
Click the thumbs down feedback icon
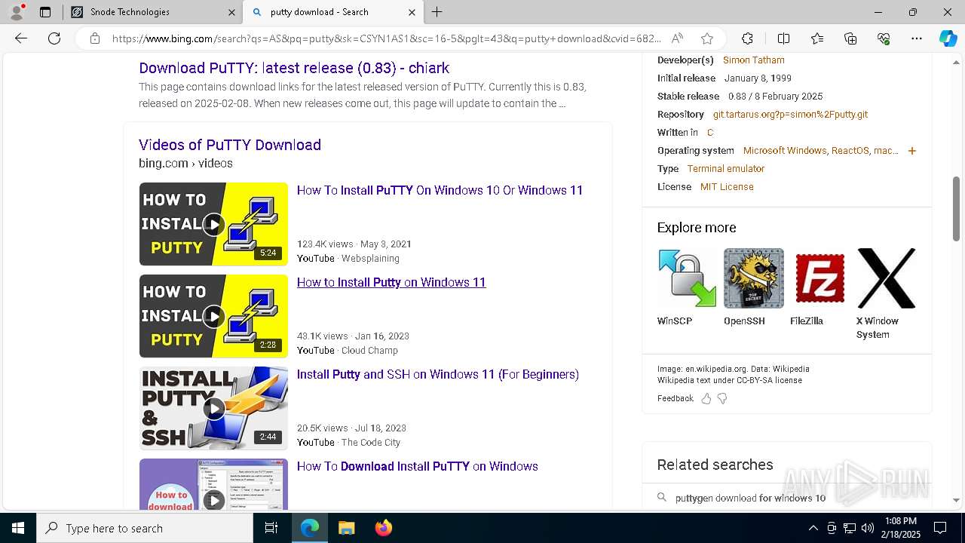point(722,398)
